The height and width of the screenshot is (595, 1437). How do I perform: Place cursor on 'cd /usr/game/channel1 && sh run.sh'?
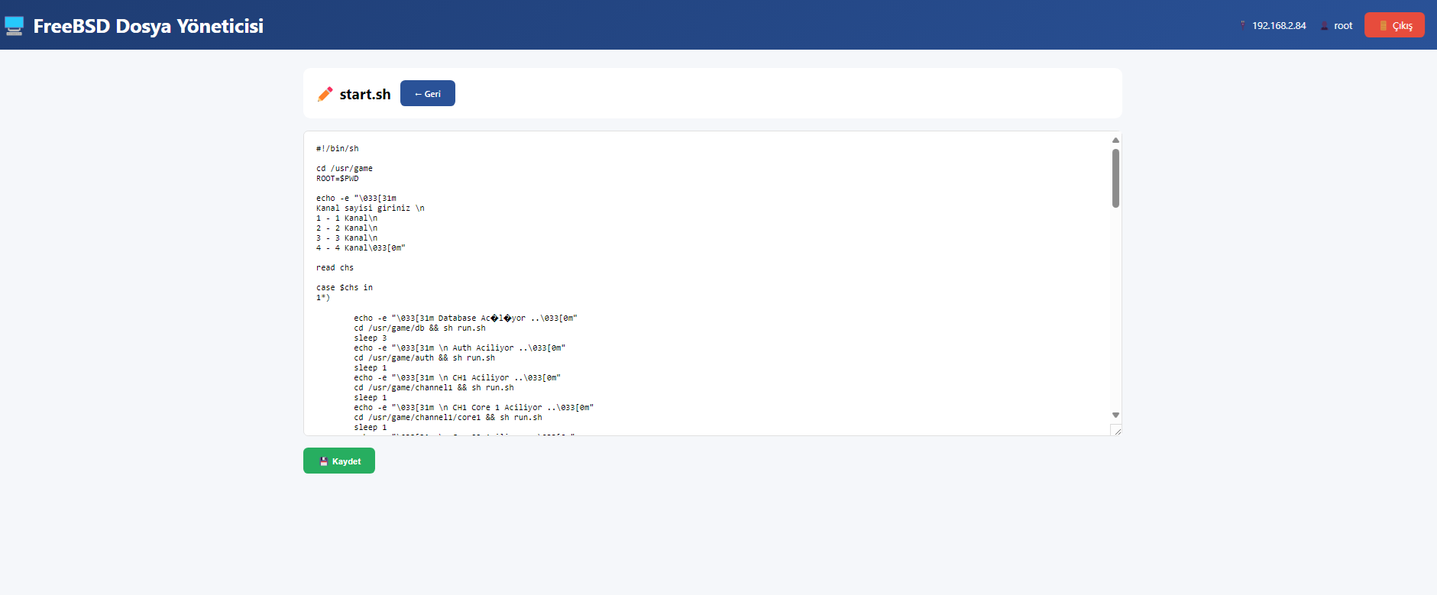434,387
